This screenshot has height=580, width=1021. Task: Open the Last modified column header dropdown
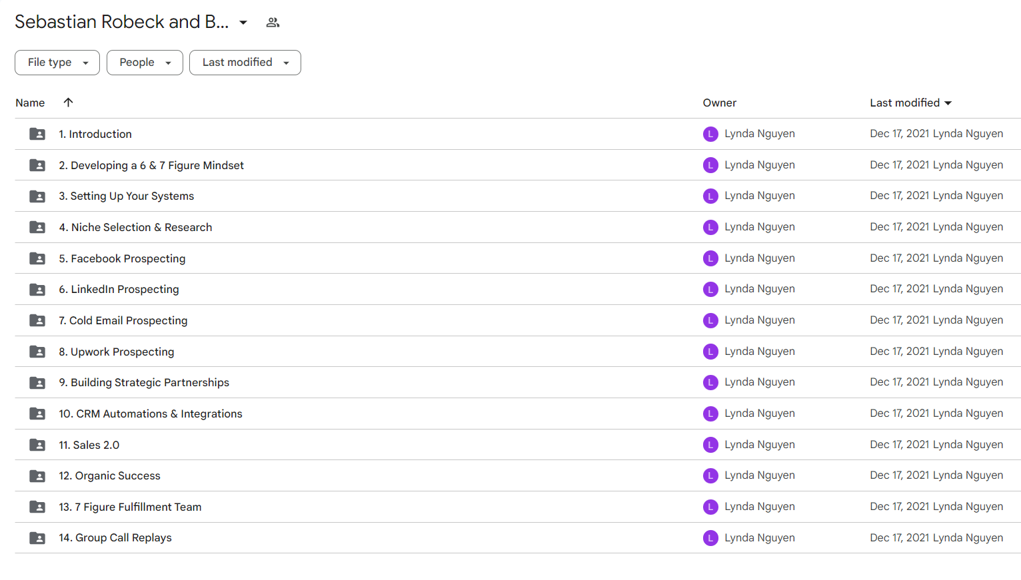click(910, 103)
